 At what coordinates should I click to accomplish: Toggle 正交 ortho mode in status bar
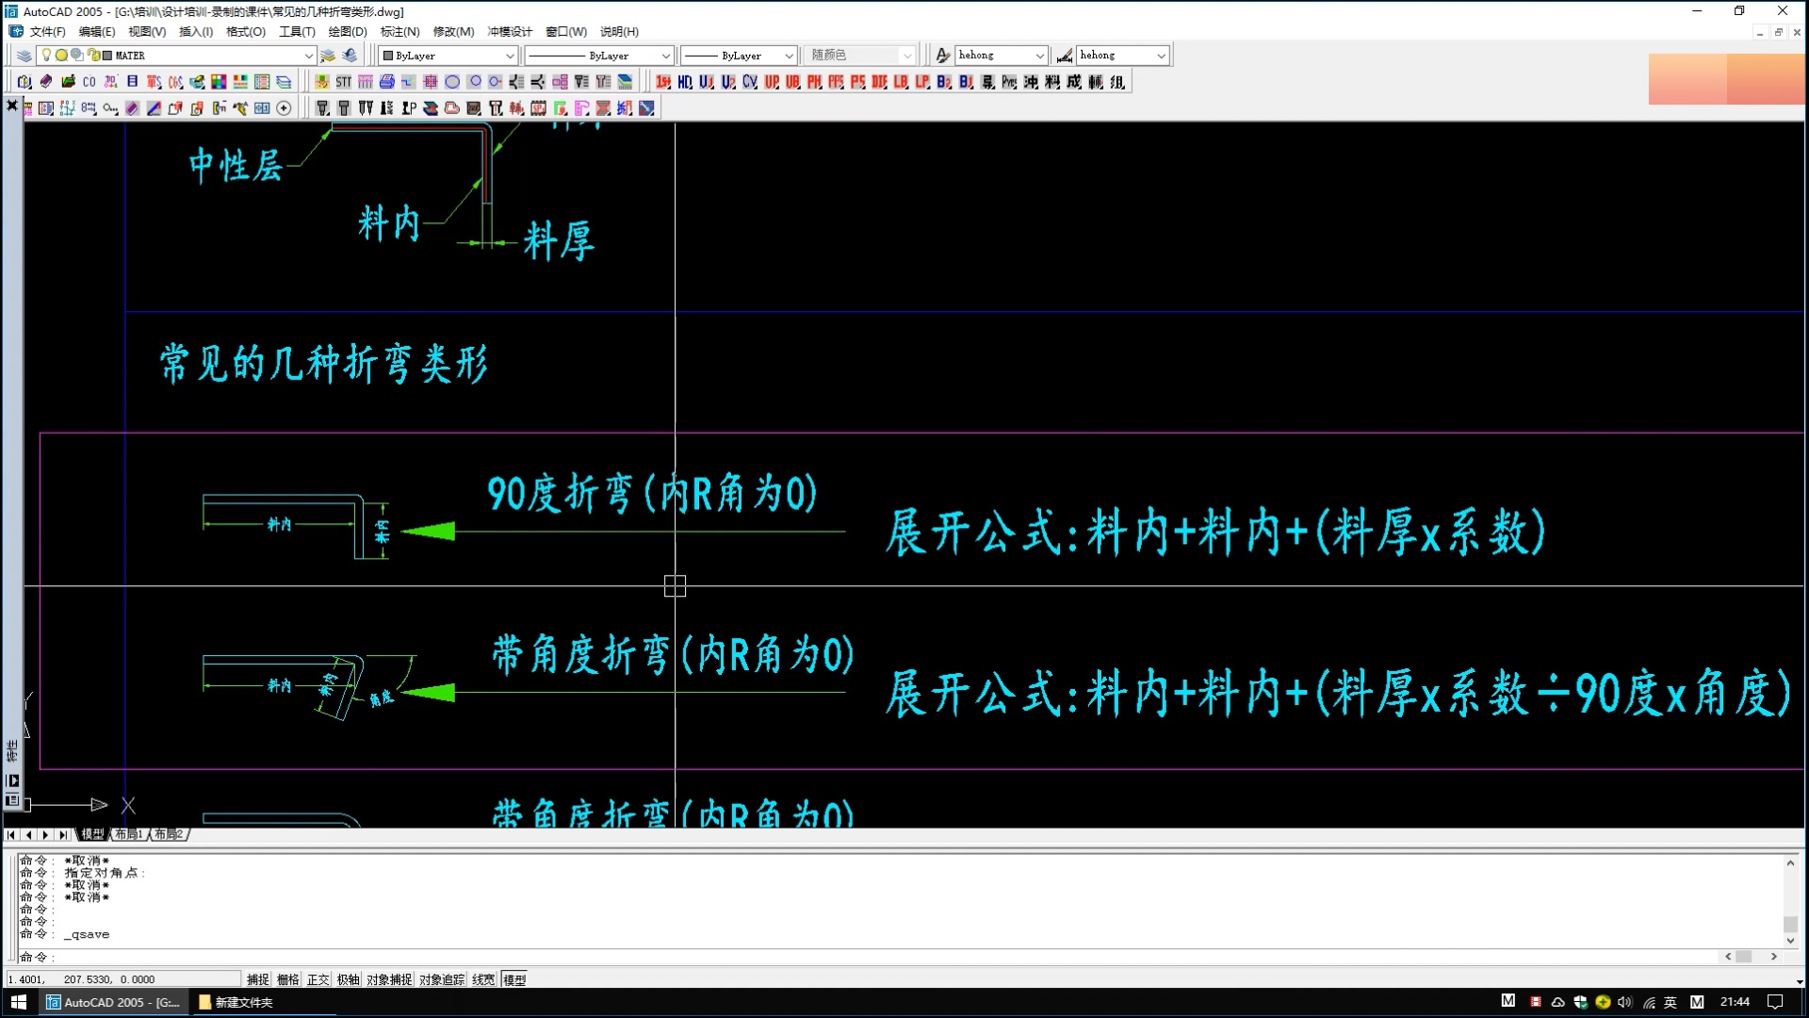click(x=318, y=979)
